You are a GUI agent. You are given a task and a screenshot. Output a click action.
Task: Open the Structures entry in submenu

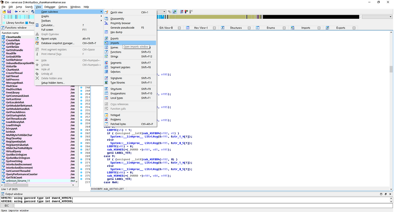(130, 89)
